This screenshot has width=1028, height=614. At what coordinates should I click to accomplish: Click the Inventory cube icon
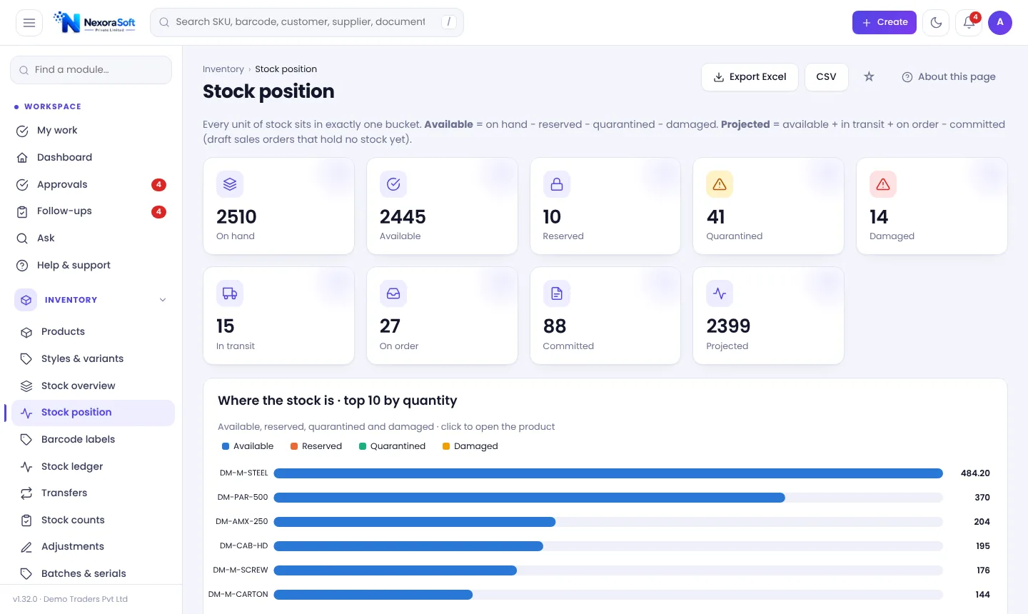(x=26, y=300)
